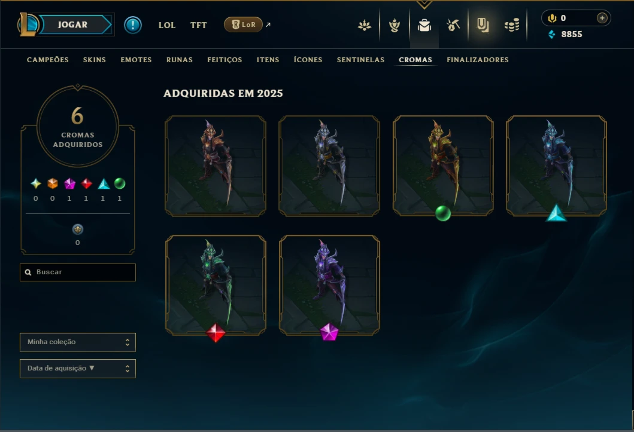Image resolution: width=634 pixels, height=432 pixels.
Task: Open the Data de aquisição sort dropdown
Action: [78, 368]
